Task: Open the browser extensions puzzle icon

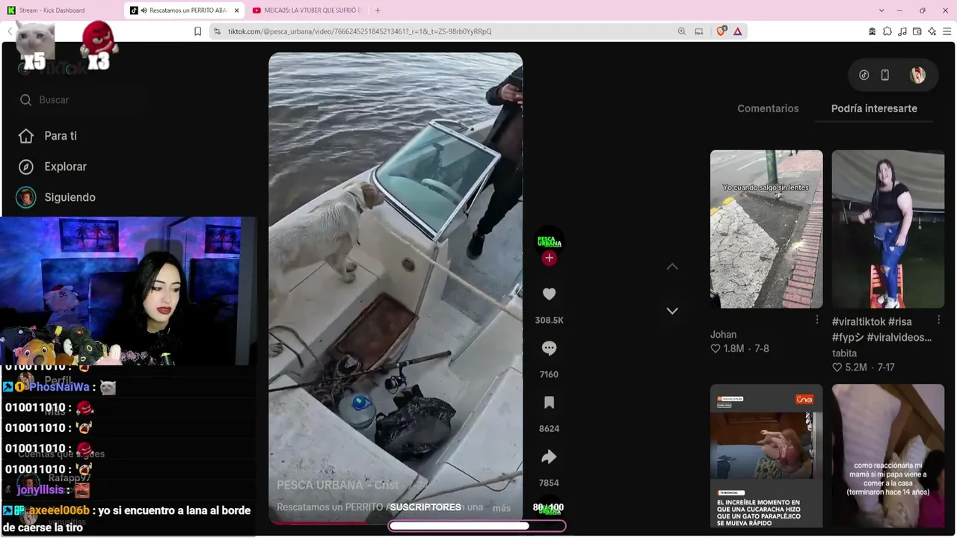Action: pyautogui.click(x=887, y=31)
